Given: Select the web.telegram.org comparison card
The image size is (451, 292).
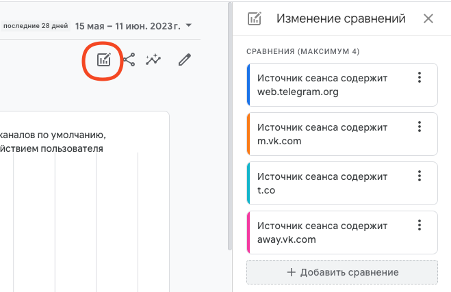Looking at the screenshot, I should [x=342, y=85].
